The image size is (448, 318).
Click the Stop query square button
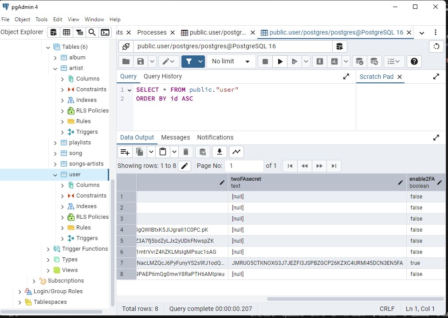[x=265, y=61]
